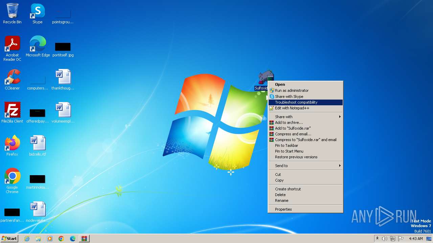Select the volumeempl... Word document
The image size is (433, 243).
63,113
